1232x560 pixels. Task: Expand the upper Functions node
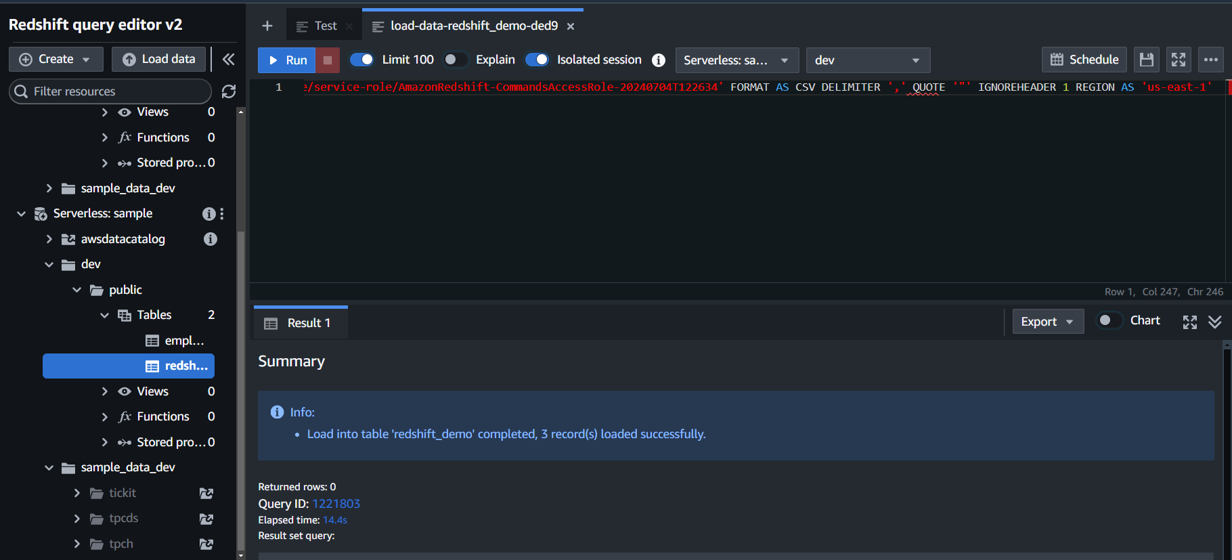click(104, 137)
